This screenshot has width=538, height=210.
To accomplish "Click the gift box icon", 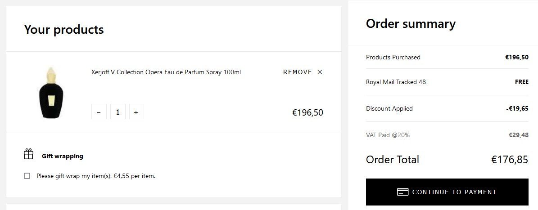I will (x=28, y=154).
